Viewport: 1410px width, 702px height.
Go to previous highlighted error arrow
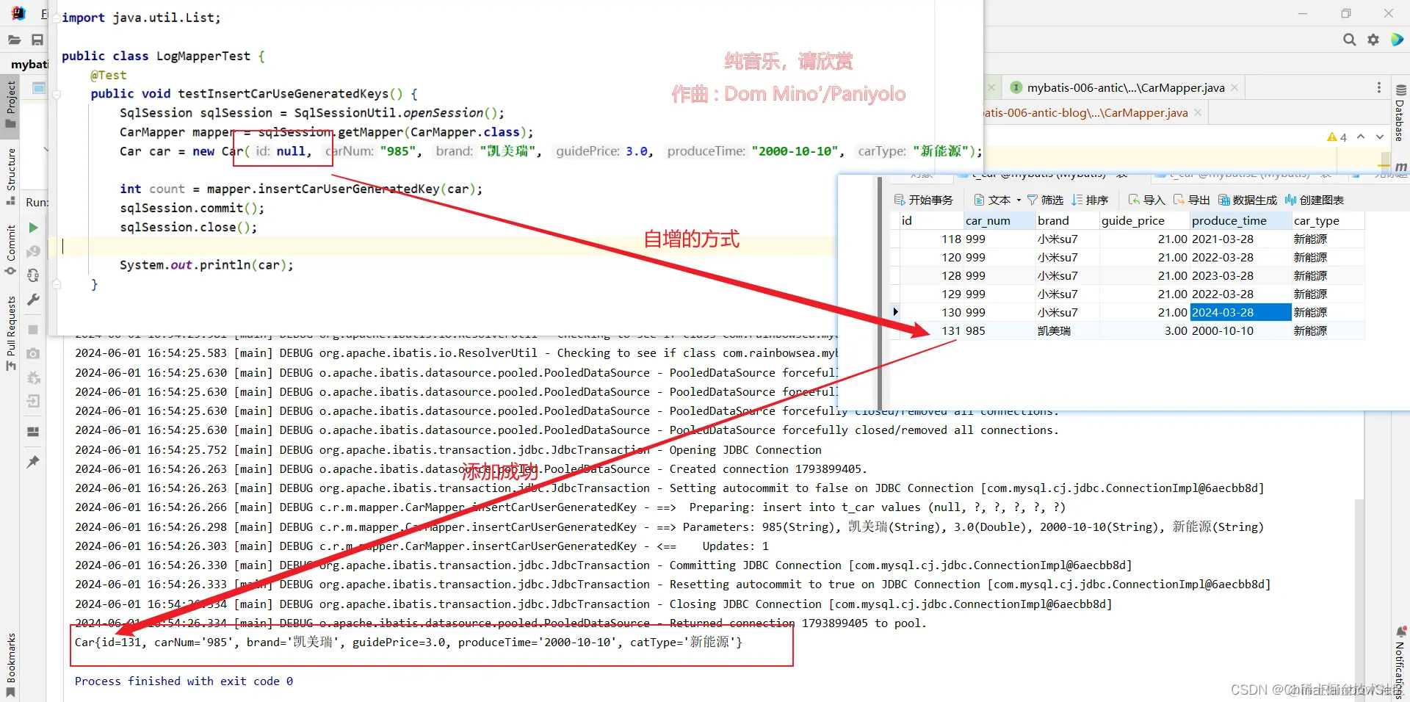point(1361,137)
